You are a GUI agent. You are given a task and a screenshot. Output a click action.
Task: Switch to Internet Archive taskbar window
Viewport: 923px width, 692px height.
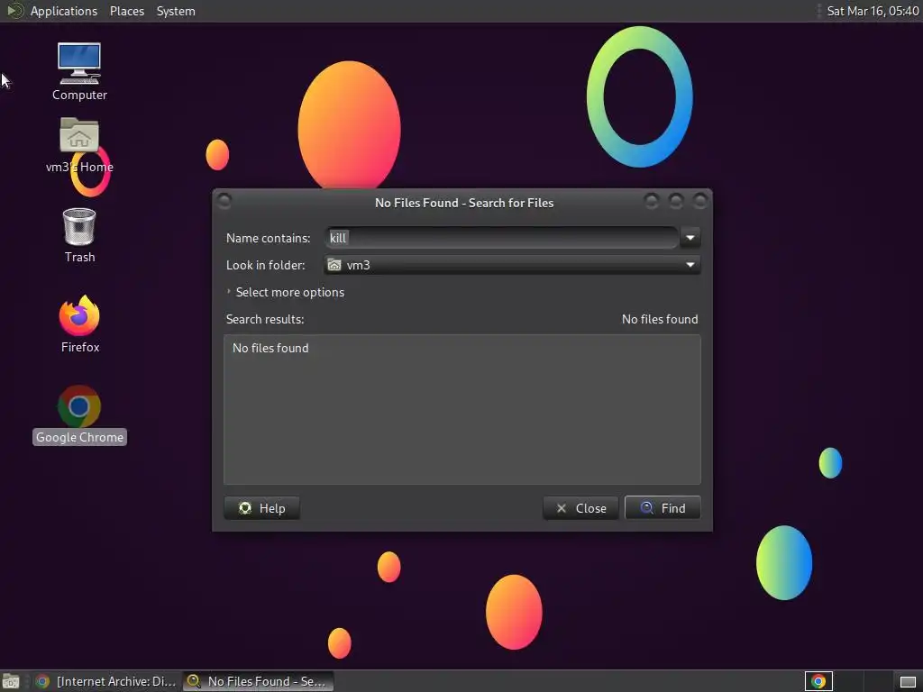(106, 681)
